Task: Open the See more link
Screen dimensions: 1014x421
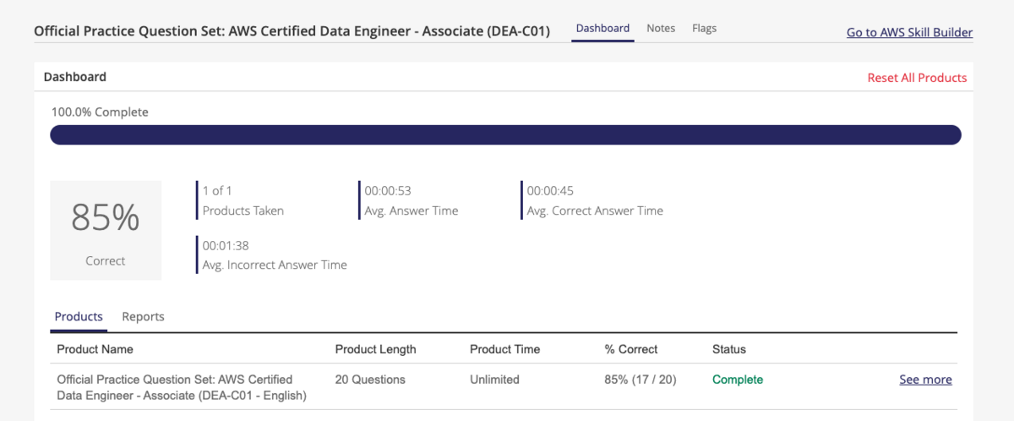Action: [925, 380]
